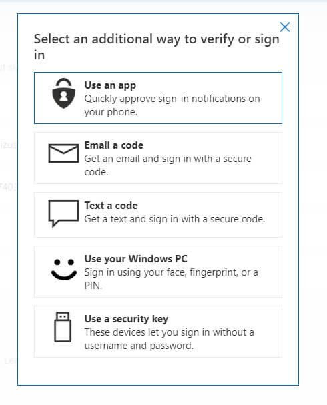Select "Use your Windows PC" title
The height and width of the screenshot is (405, 327).
click(136, 259)
